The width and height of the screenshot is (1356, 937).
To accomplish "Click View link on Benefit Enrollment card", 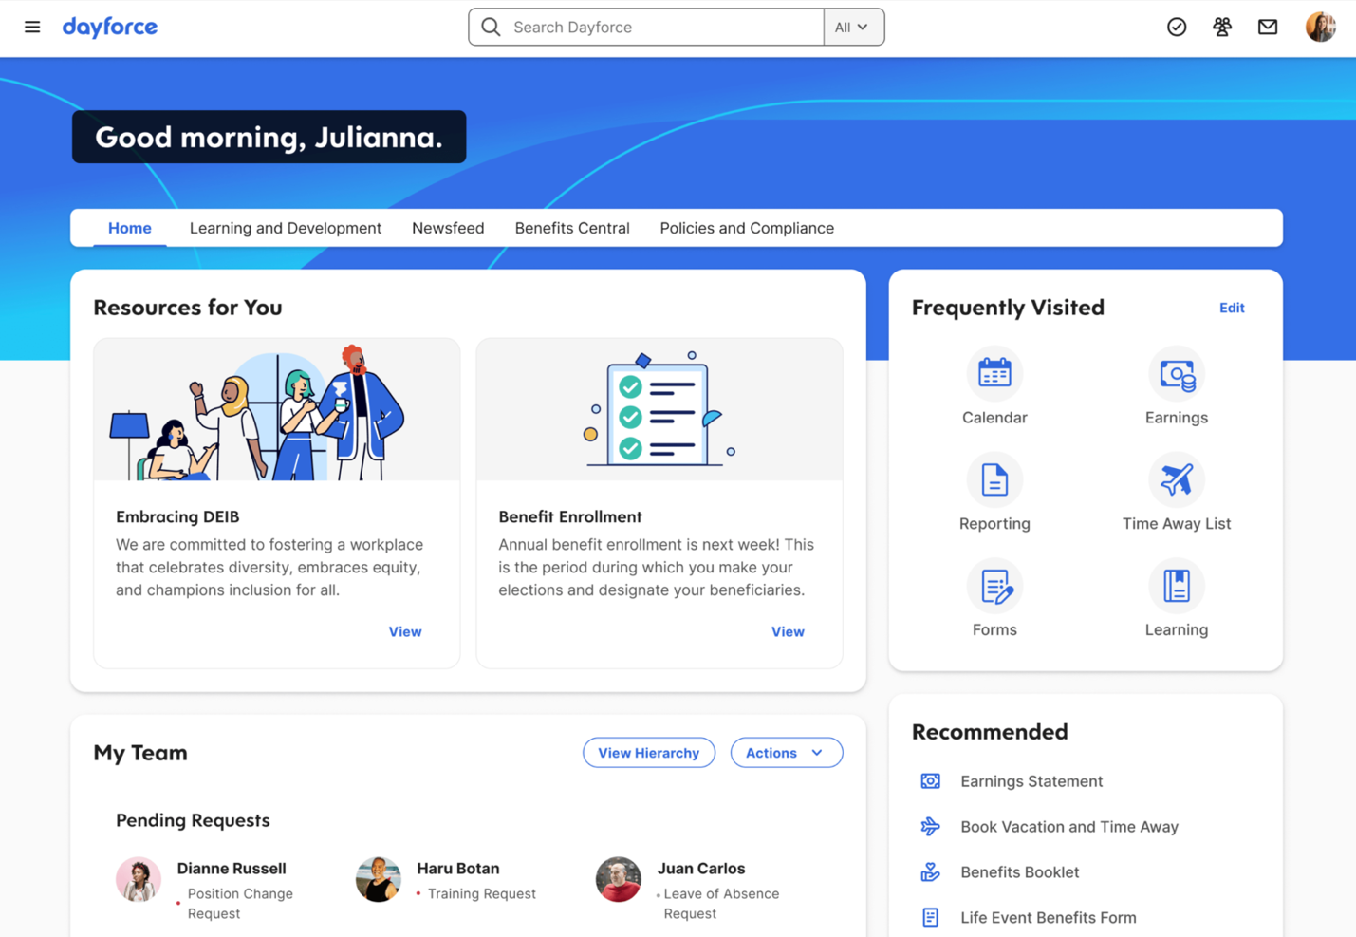I will click(x=787, y=632).
